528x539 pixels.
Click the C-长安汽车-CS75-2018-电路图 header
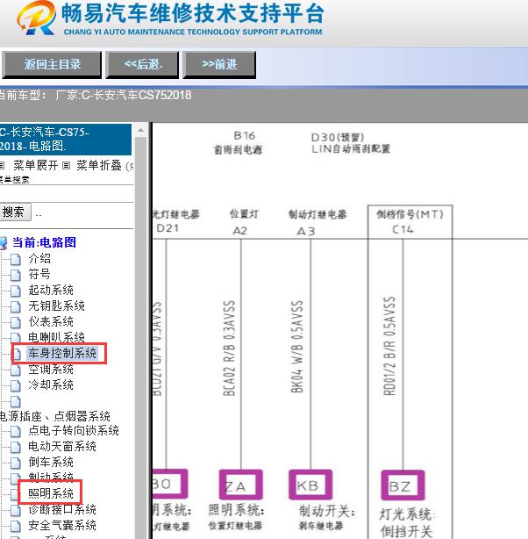[65, 140]
